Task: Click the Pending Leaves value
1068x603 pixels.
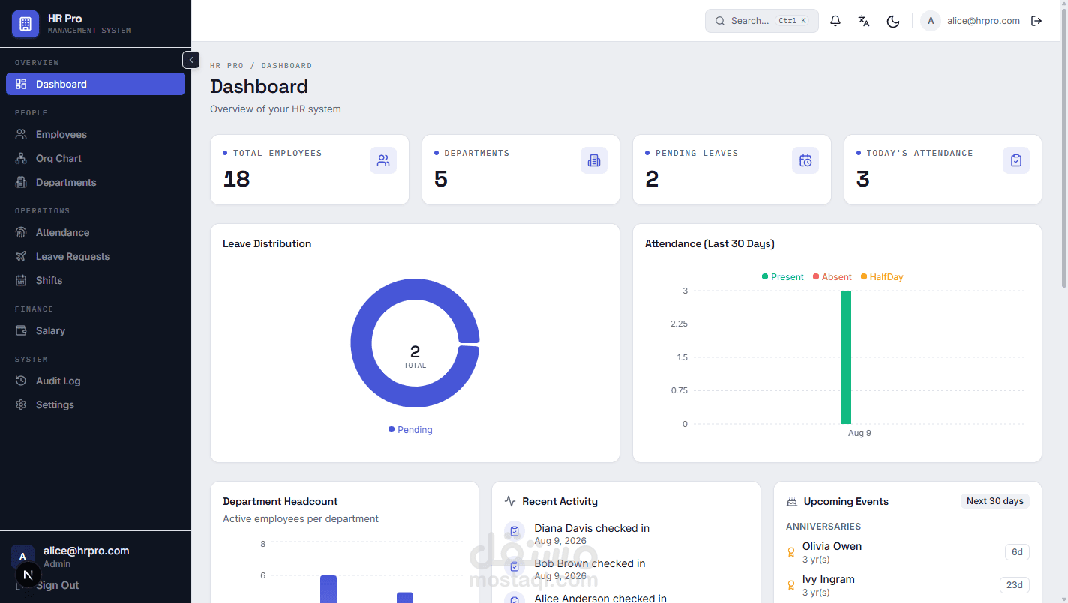Action: [x=652, y=179]
